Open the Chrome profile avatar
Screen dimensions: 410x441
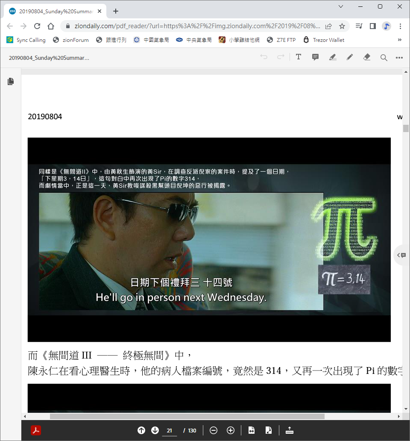coord(387,26)
